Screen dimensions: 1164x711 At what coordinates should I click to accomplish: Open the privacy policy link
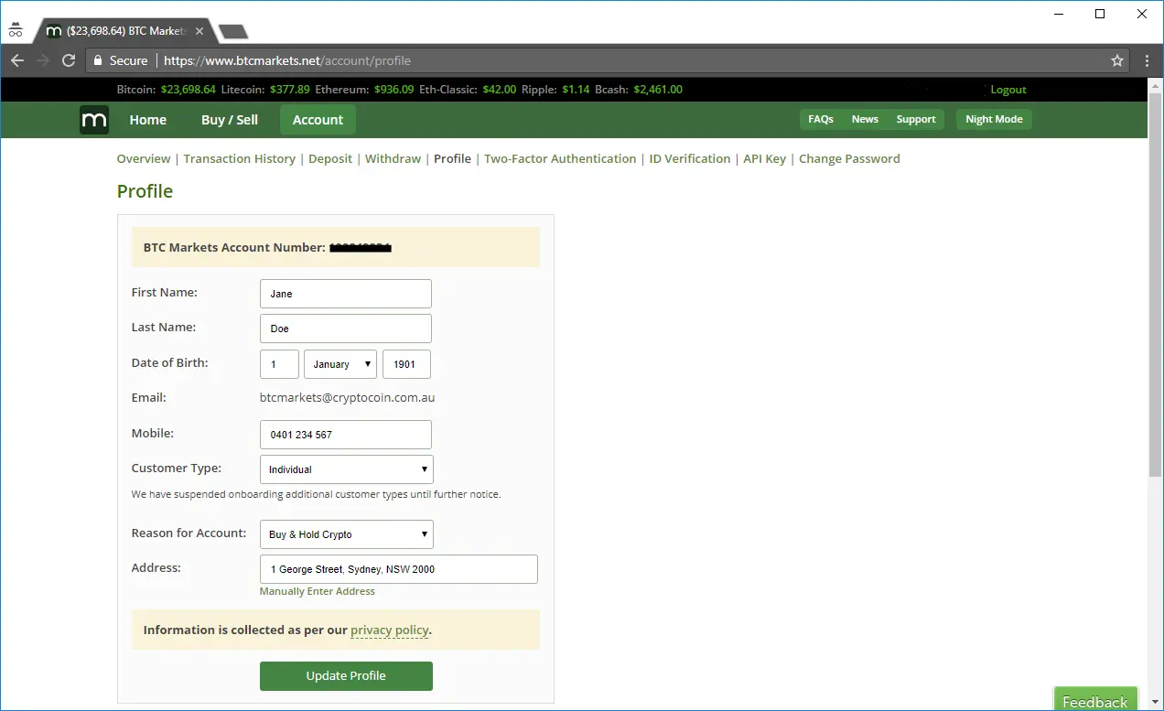coord(390,630)
